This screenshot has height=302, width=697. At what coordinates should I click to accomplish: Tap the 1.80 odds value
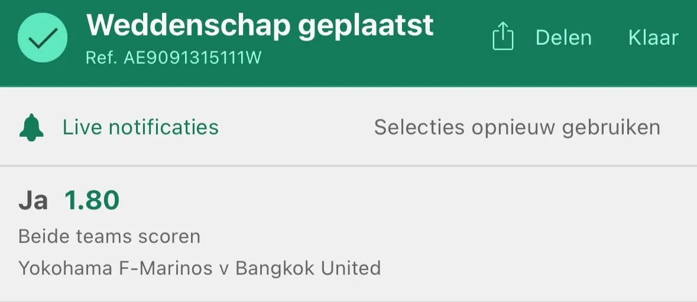click(92, 201)
